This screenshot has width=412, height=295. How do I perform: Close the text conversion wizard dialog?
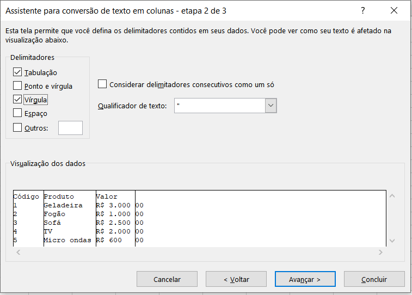[x=394, y=10]
